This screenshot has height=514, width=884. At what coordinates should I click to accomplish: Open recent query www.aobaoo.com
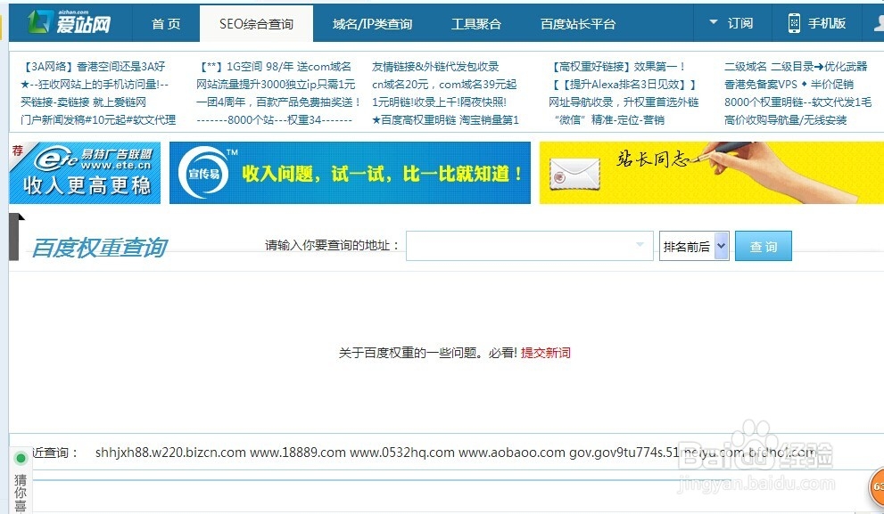(x=512, y=453)
